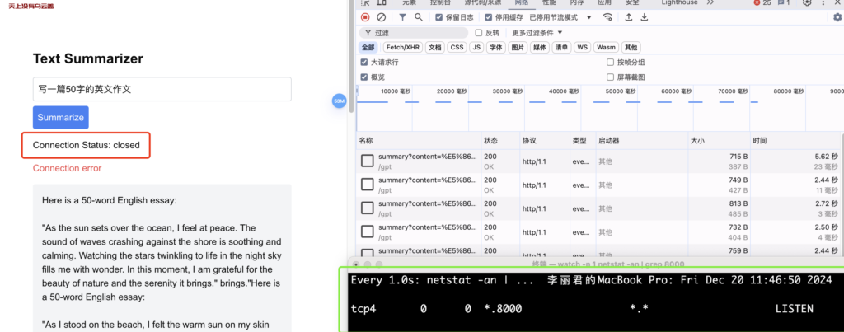Viewport: 844px width, 332px height.
Task: Select the 732 B request row icon
Action: (x=367, y=232)
